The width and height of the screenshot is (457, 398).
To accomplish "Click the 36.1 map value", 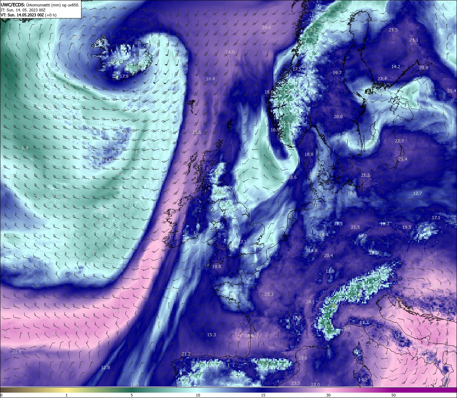I will (80, 329).
